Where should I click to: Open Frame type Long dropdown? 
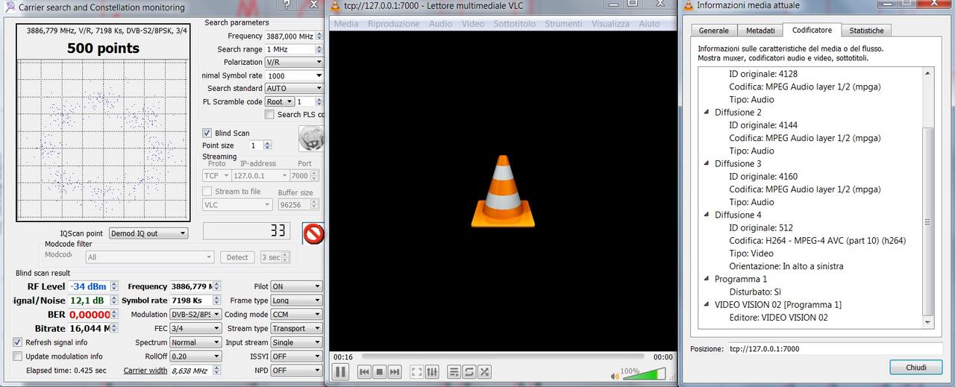[296, 301]
